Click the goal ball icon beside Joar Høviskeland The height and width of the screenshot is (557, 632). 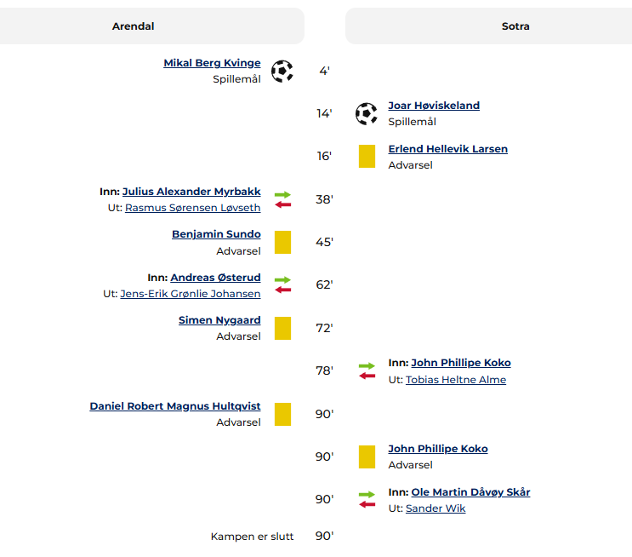[x=367, y=114]
